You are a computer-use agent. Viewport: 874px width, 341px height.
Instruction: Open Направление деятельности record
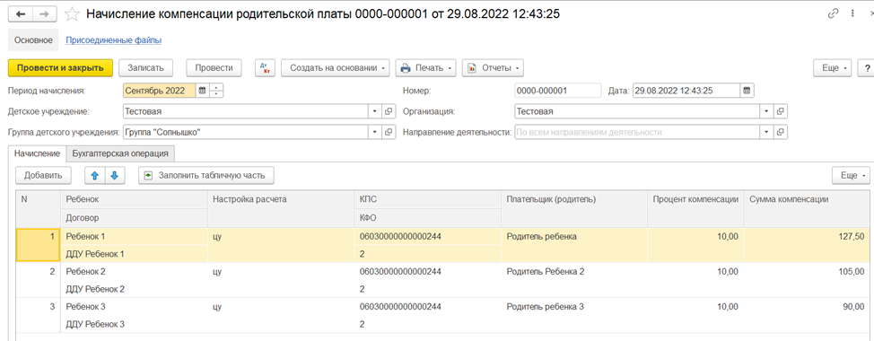coord(781,132)
